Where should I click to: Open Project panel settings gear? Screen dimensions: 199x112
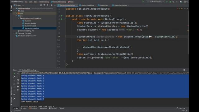click(52, 5)
